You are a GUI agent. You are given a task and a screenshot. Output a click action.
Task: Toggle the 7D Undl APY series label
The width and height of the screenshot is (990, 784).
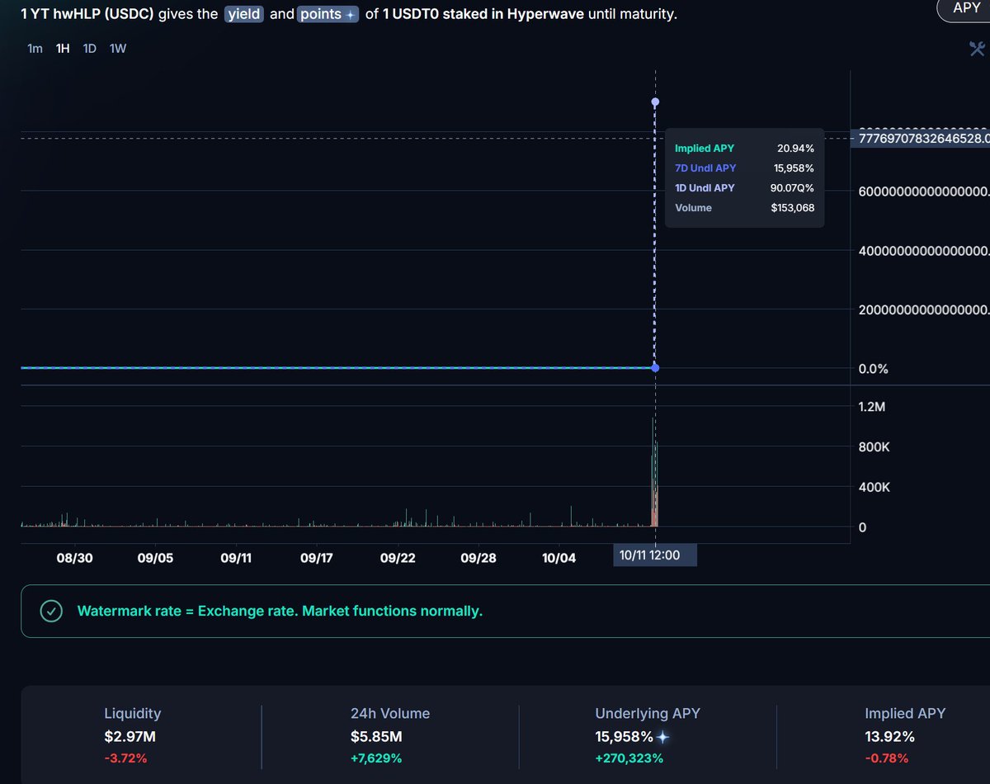pyautogui.click(x=705, y=168)
